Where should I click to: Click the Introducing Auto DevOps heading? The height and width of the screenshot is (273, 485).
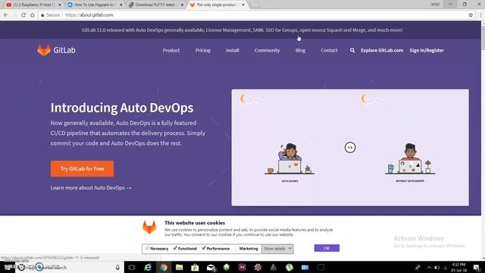(x=122, y=108)
